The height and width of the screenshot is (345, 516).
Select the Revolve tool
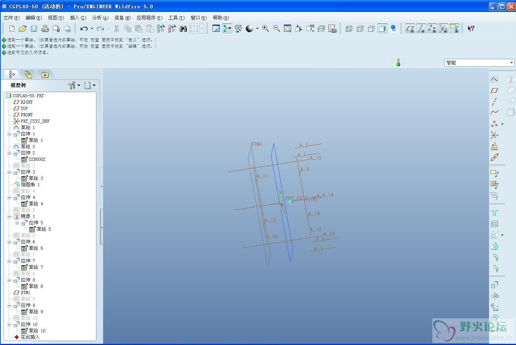click(494, 296)
